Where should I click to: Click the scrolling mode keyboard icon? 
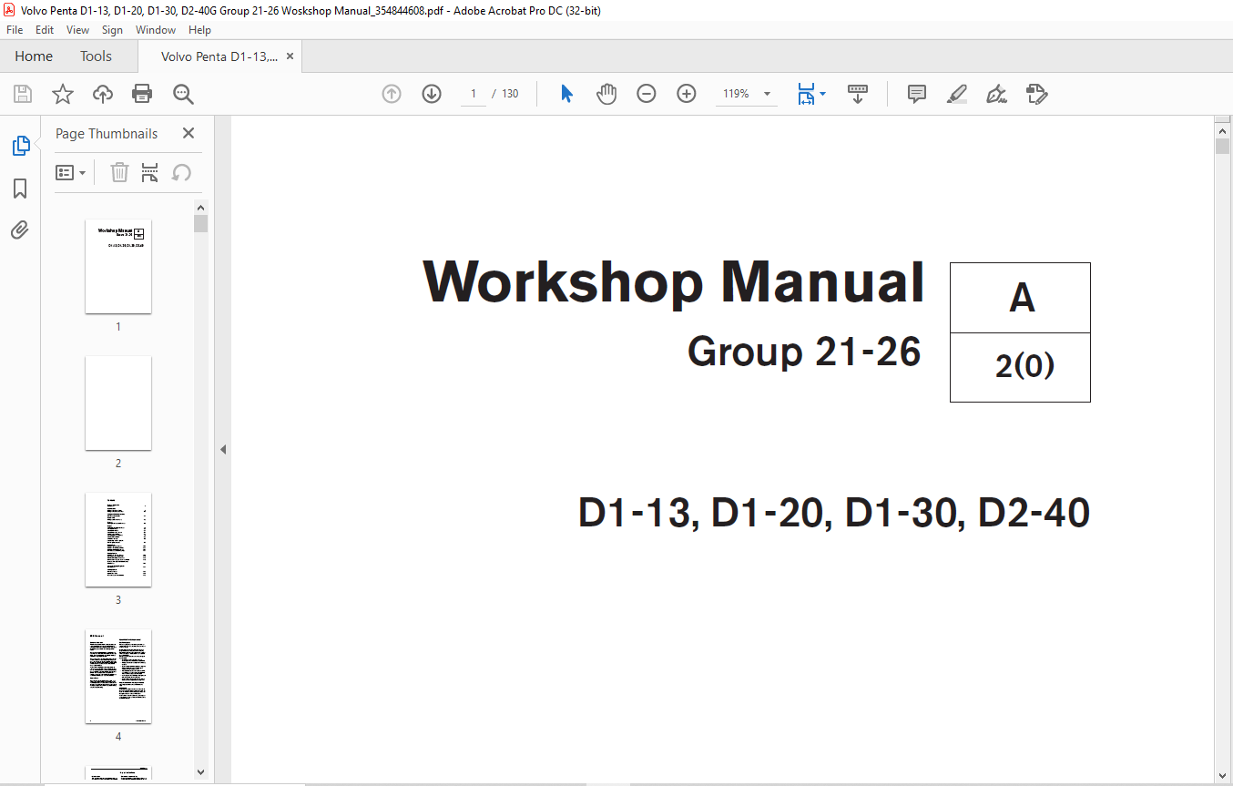click(858, 94)
